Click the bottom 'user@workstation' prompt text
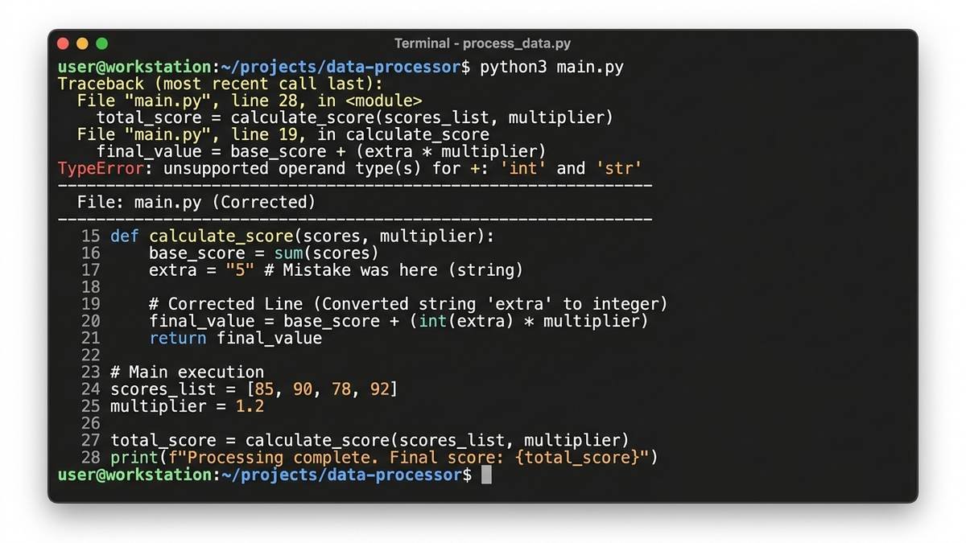The height and width of the screenshot is (543, 966). tap(135, 474)
